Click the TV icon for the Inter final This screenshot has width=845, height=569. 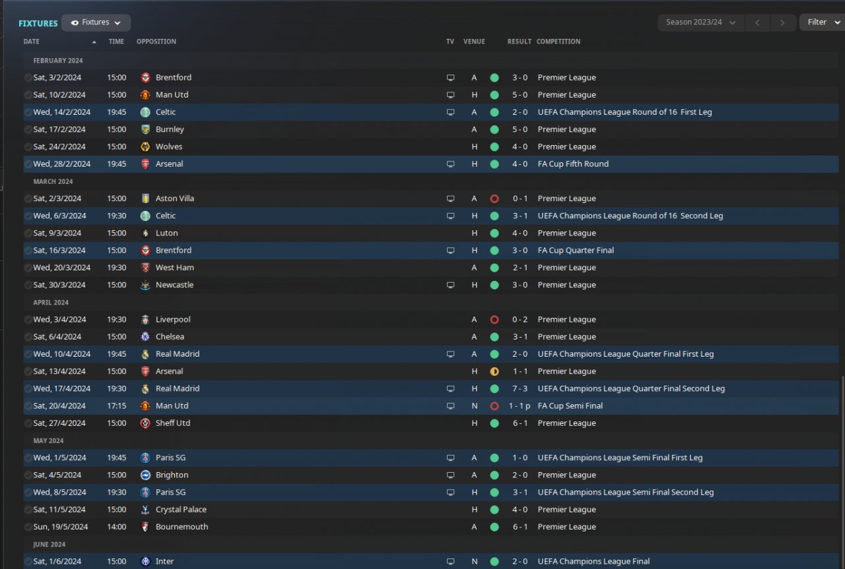pyautogui.click(x=450, y=562)
